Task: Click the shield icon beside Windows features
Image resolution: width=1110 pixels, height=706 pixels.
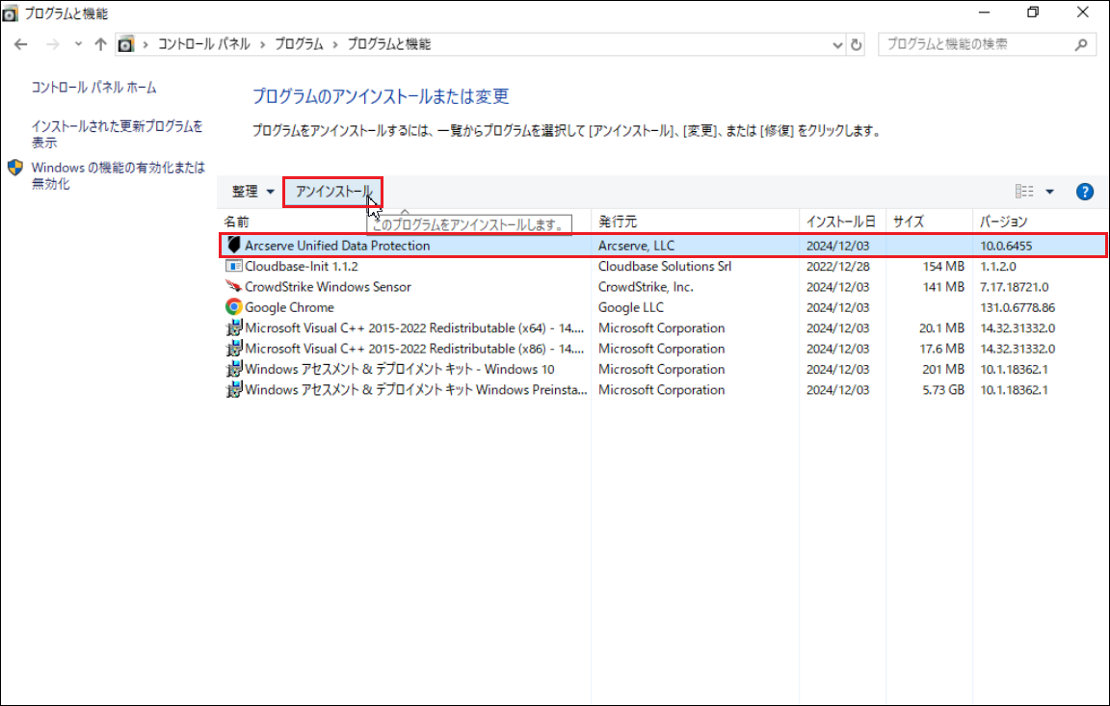Action: pos(14,168)
